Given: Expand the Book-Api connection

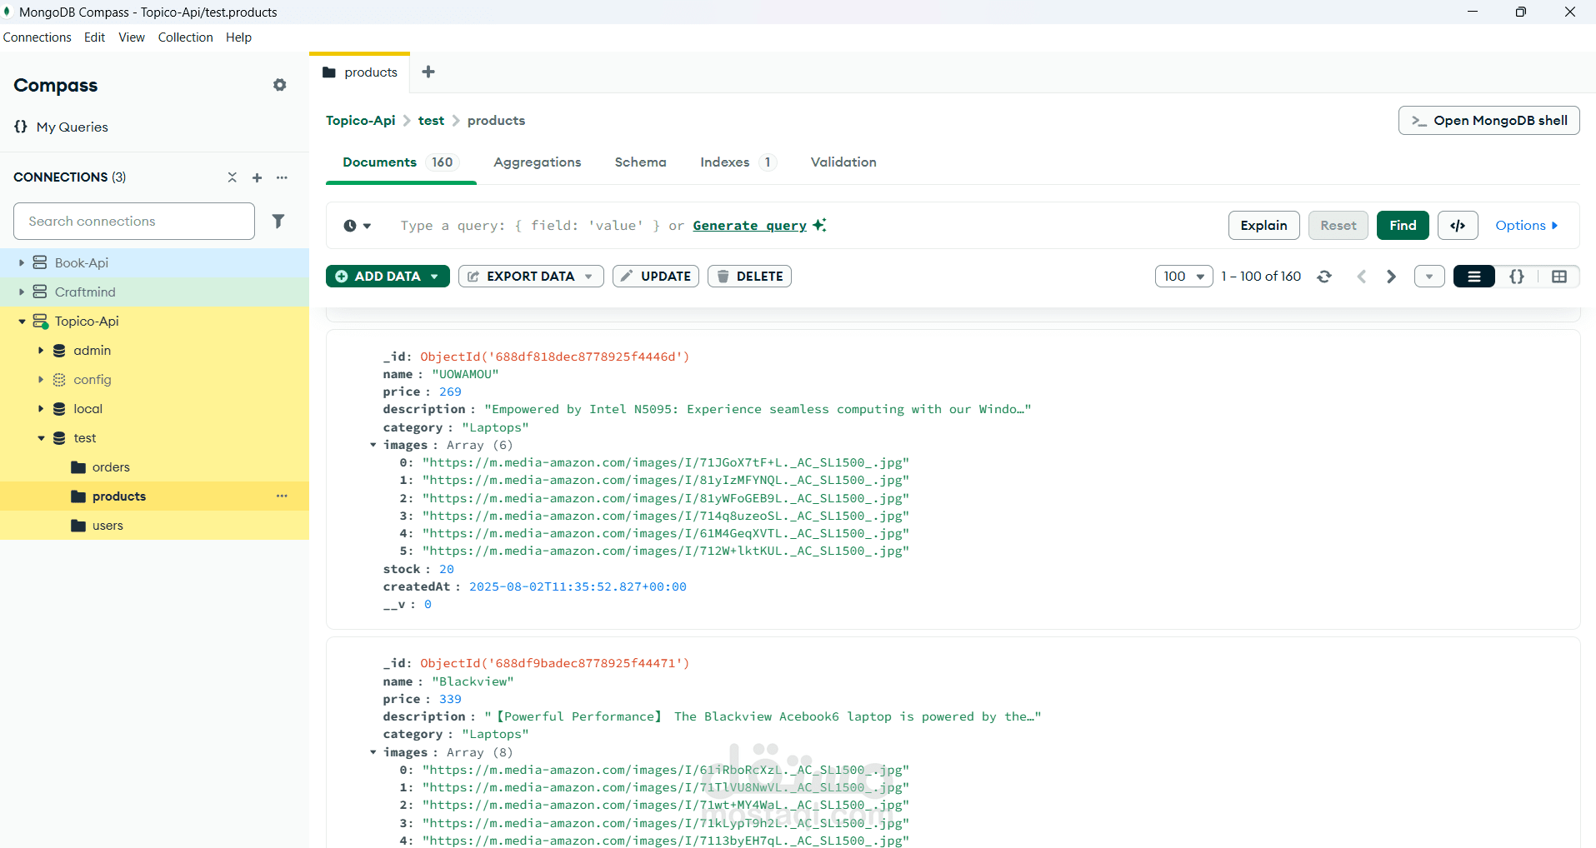Looking at the screenshot, I should 22,262.
